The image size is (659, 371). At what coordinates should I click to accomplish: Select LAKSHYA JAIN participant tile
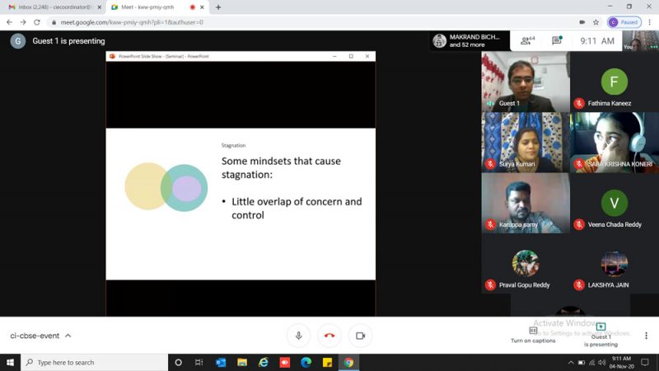[615, 263]
